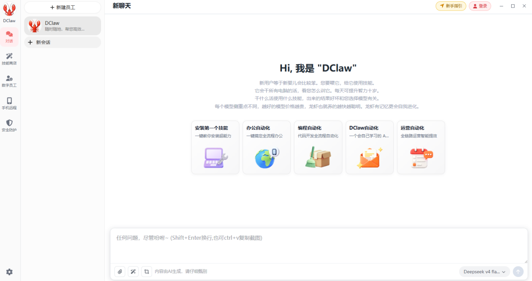This screenshot has width=532, height=281.
Task: Click the laptop wrench icon on the 安装第一个技能 card
Action: (x=215, y=157)
